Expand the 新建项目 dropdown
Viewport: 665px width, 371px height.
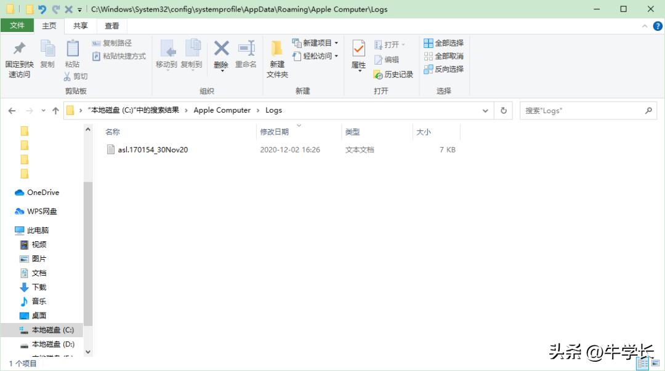[x=336, y=42]
